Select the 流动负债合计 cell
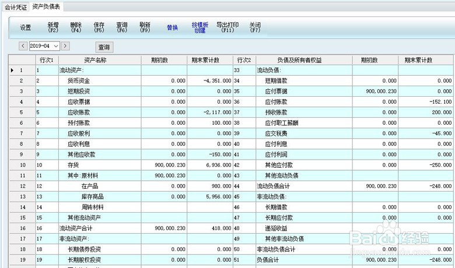455x268 pixels. pos(304,186)
